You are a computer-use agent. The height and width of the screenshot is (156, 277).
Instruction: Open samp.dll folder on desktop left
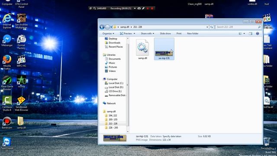coord(21,123)
